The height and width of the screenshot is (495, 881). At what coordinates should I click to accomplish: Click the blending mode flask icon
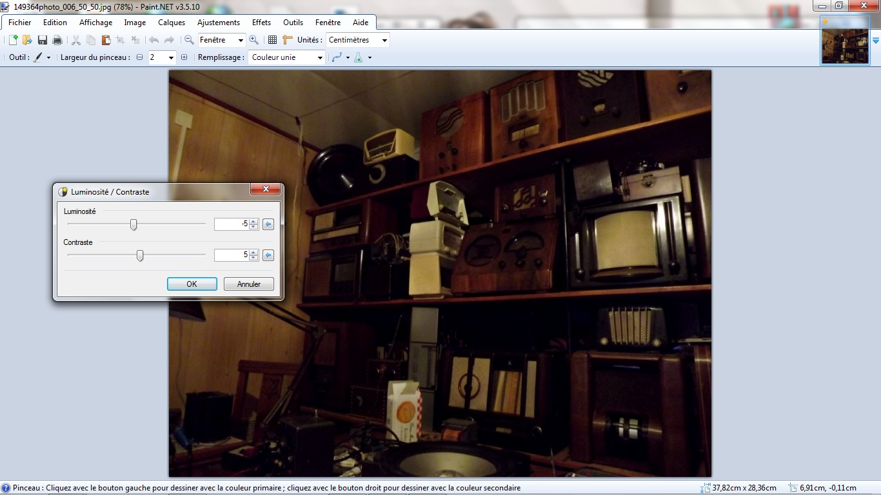pos(359,57)
